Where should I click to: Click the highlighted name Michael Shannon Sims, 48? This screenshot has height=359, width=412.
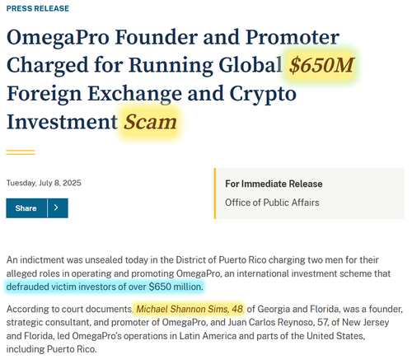click(x=190, y=309)
